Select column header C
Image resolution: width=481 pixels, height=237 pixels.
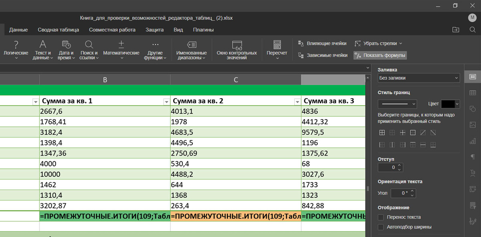236,80
